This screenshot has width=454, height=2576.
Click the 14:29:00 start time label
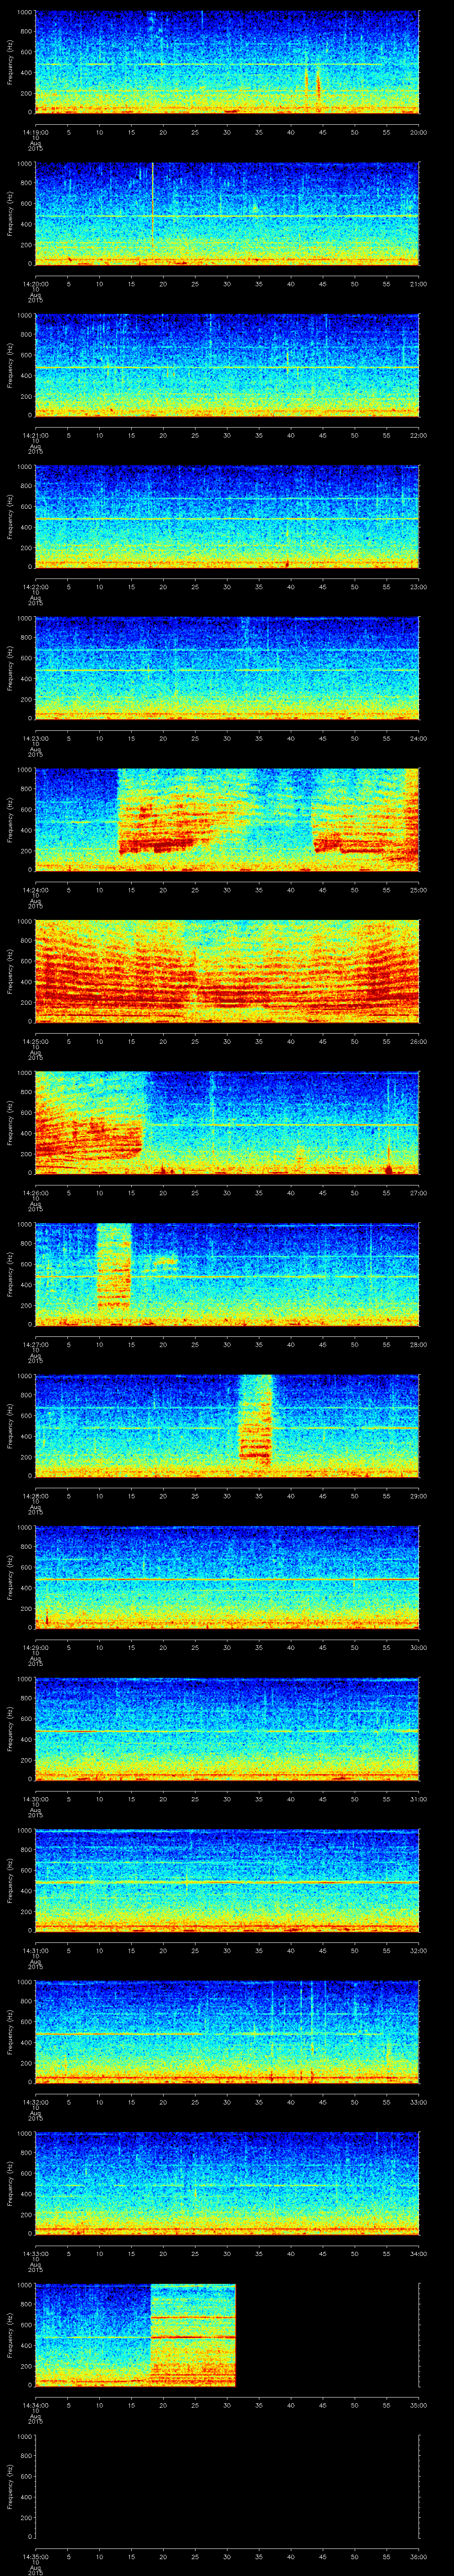click(35, 1647)
